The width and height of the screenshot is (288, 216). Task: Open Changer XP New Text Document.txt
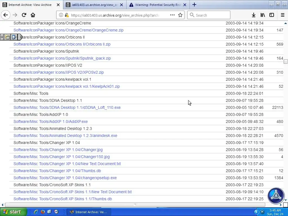[67, 164]
